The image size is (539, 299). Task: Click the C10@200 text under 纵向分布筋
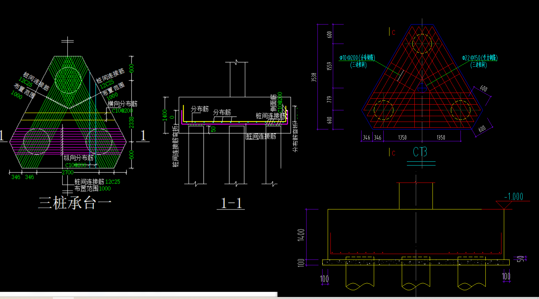coord(75,165)
